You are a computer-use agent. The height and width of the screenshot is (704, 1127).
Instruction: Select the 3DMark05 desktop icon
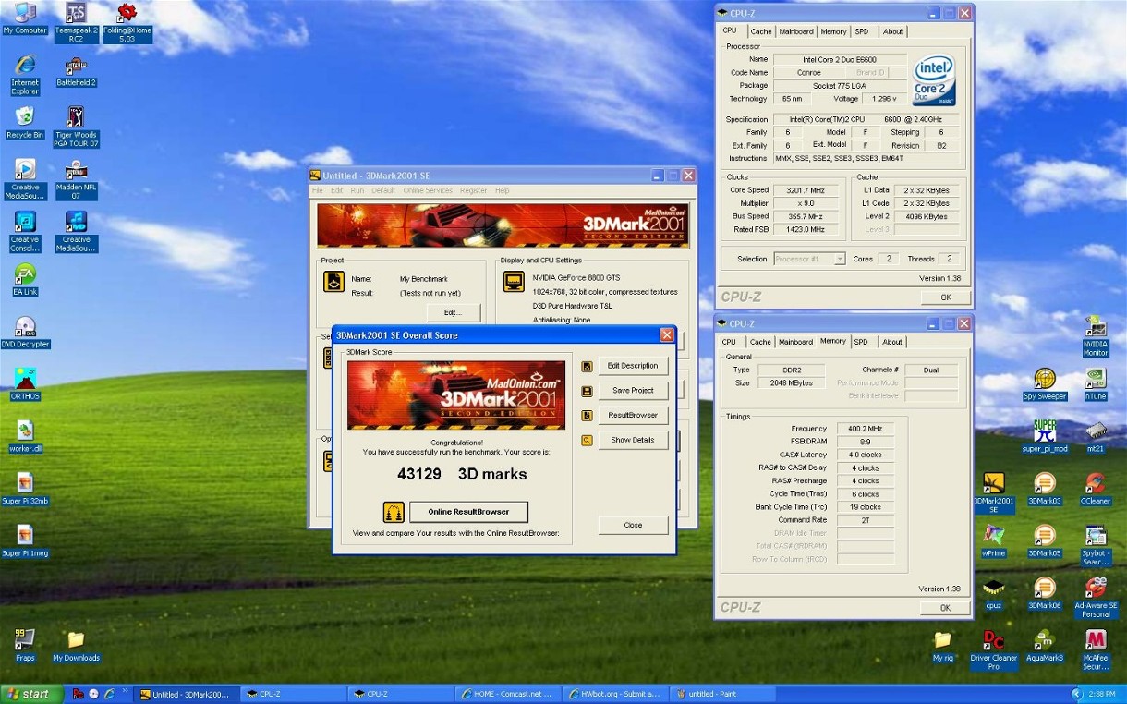point(1045,541)
